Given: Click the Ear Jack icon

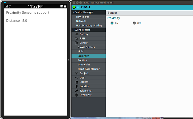Looking at the screenshot, I should click(77, 74).
